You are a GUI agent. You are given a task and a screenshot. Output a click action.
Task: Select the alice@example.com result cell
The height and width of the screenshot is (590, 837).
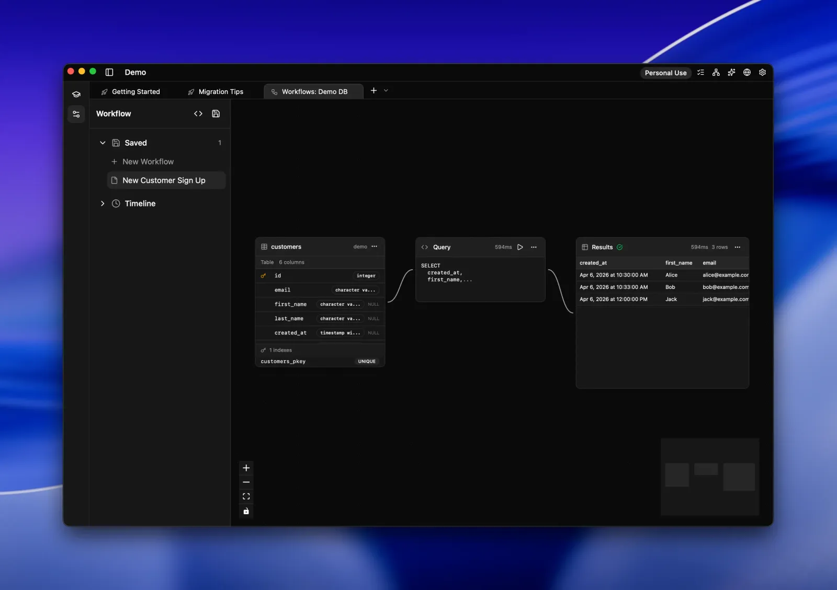[726, 275]
